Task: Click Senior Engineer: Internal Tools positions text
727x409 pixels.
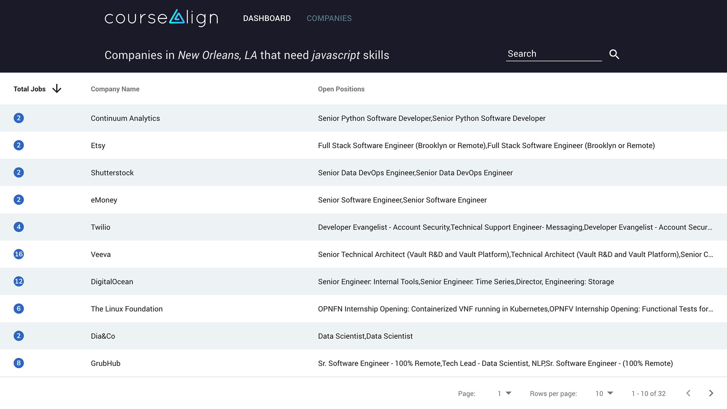Action: tap(466, 282)
